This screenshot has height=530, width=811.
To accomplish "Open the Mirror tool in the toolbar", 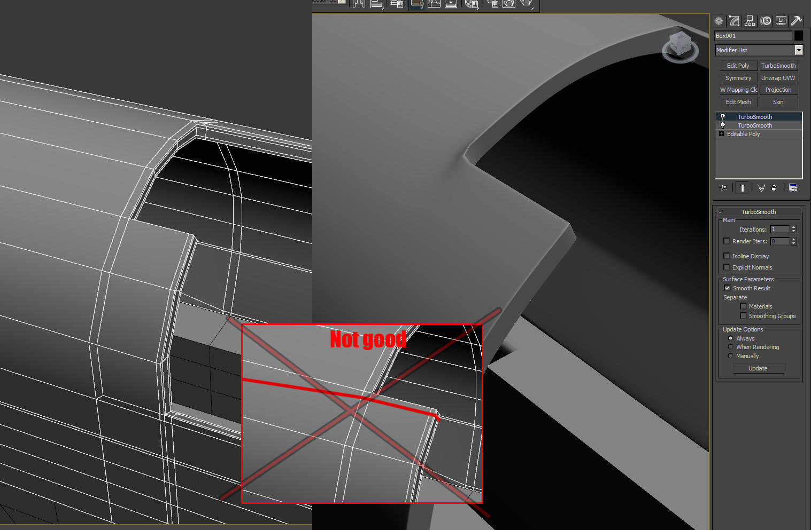I will point(359,4).
